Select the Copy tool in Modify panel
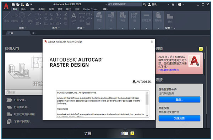This screenshot has width=213, height=140. coord(46,19)
